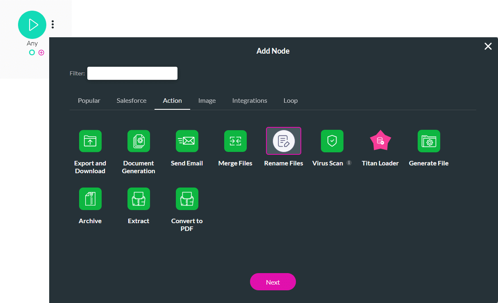The width and height of the screenshot is (498, 303).
Task: Open the Integrations tab
Action: tap(250, 100)
